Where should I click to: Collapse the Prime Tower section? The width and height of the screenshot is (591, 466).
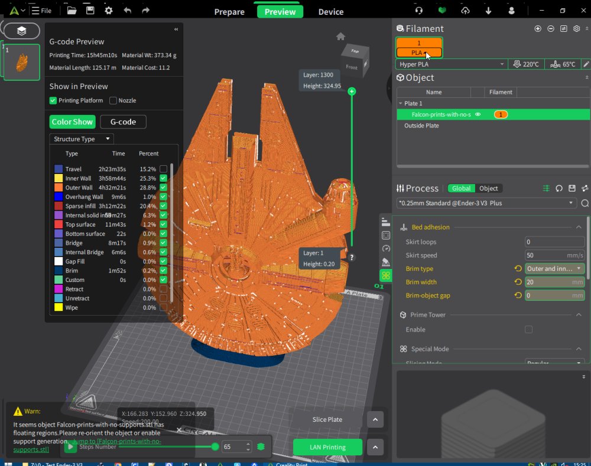(x=579, y=315)
